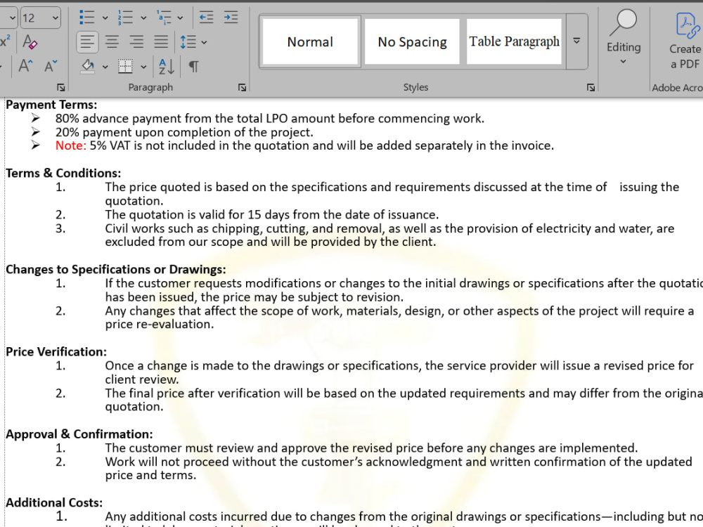Image resolution: width=703 pixels, height=527 pixels.
Task: Apply paragraph Shading paint bucket
Action: coord(88,66)
